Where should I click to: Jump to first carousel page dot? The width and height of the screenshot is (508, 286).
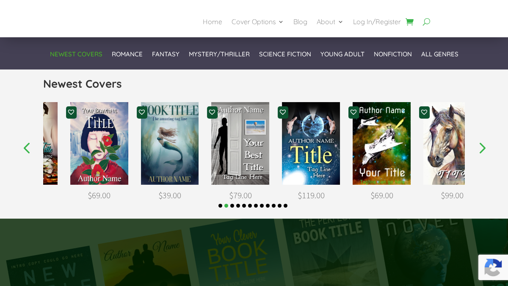click(x=220, y=205)
